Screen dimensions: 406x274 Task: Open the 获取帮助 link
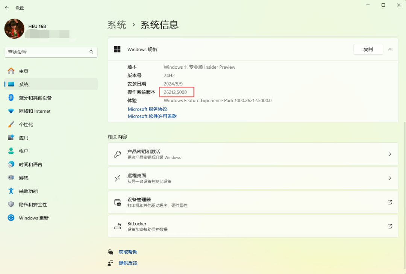click(128, 252)
